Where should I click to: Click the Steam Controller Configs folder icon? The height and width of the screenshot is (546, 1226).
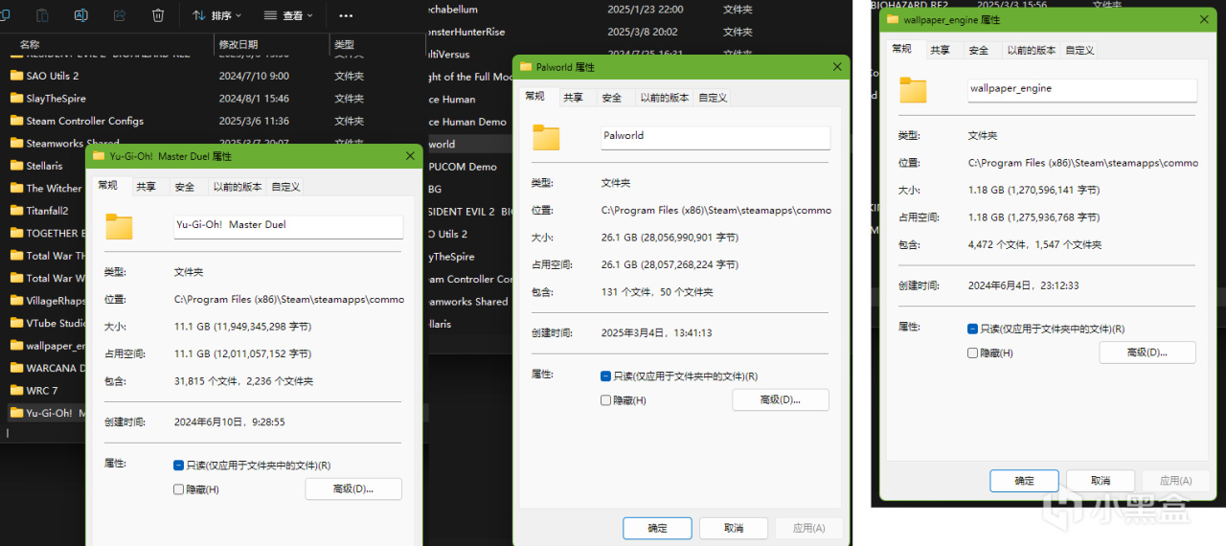coord(16,121)
